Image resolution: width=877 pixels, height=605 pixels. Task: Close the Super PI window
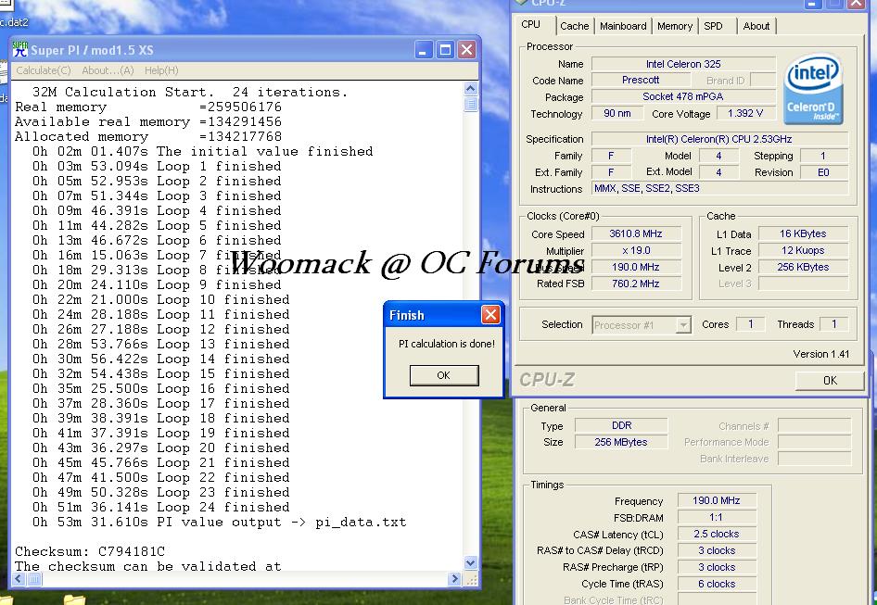pyautogui.click(x=466, y=50)
